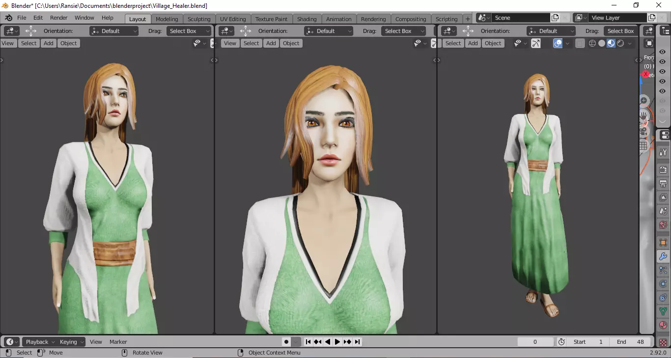Open the Keying dropdown in the timeline
The height and width of the screenshot is (358, 671).
tap(71, 342)
